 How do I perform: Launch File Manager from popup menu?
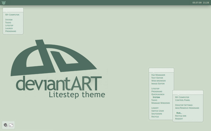coord(158,75)
